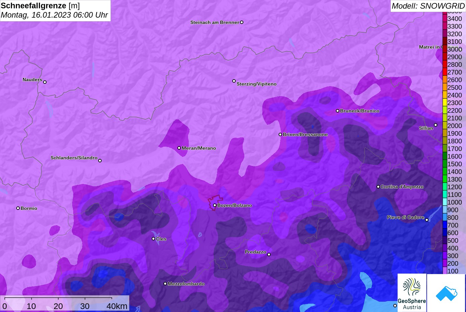Select the Schlanders/Silandro marker dot
The width and height of the screenshot is (466, 312).
click(x=100, y=161)
